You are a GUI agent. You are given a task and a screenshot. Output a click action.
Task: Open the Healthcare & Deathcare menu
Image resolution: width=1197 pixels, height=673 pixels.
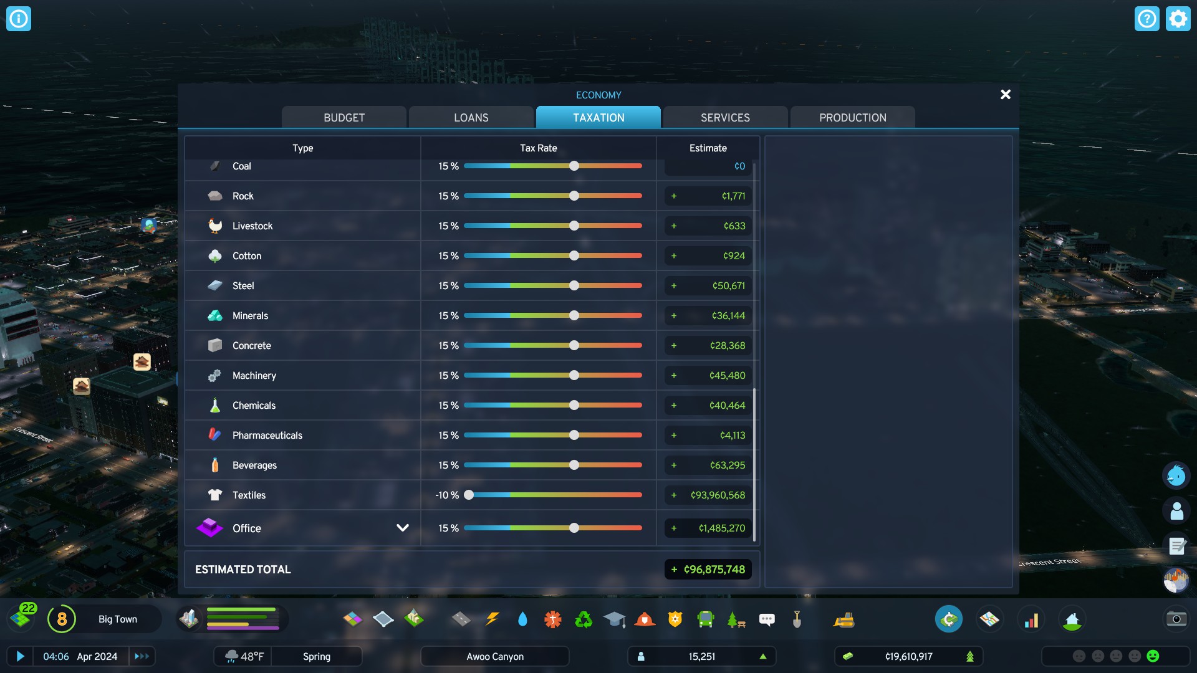point(552,619)
